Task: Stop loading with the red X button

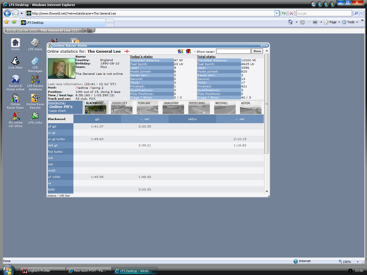Action: [x=291, y=13]
